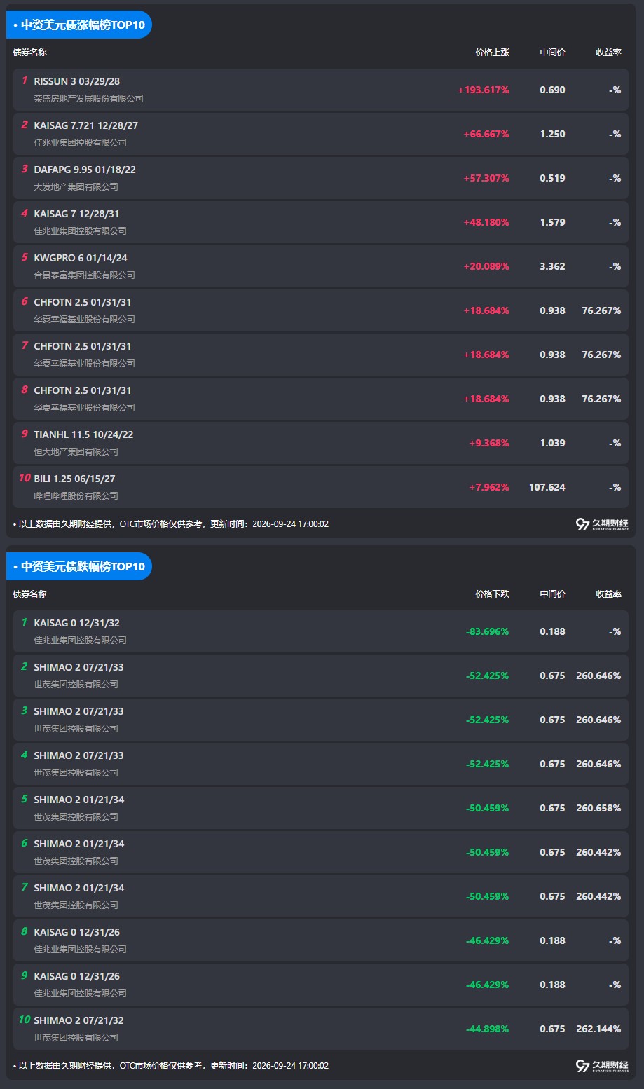Screen dimensions: 644x1089
Task: Click the mid price 1.579
Action: pyautogui.click(x=552, y=222)
